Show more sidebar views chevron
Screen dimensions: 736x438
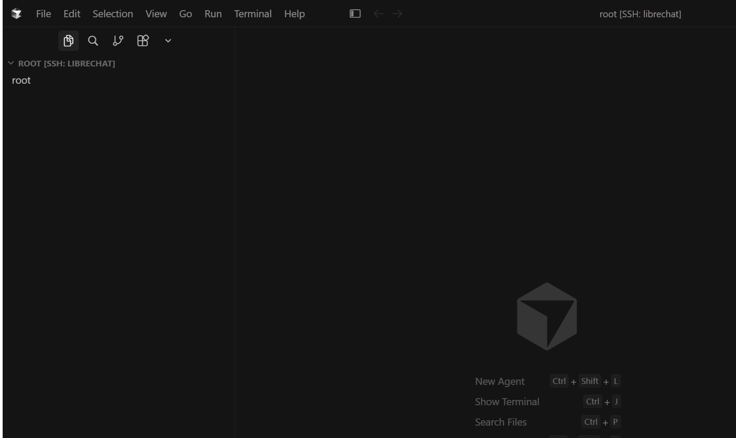(x=168, y=41)
